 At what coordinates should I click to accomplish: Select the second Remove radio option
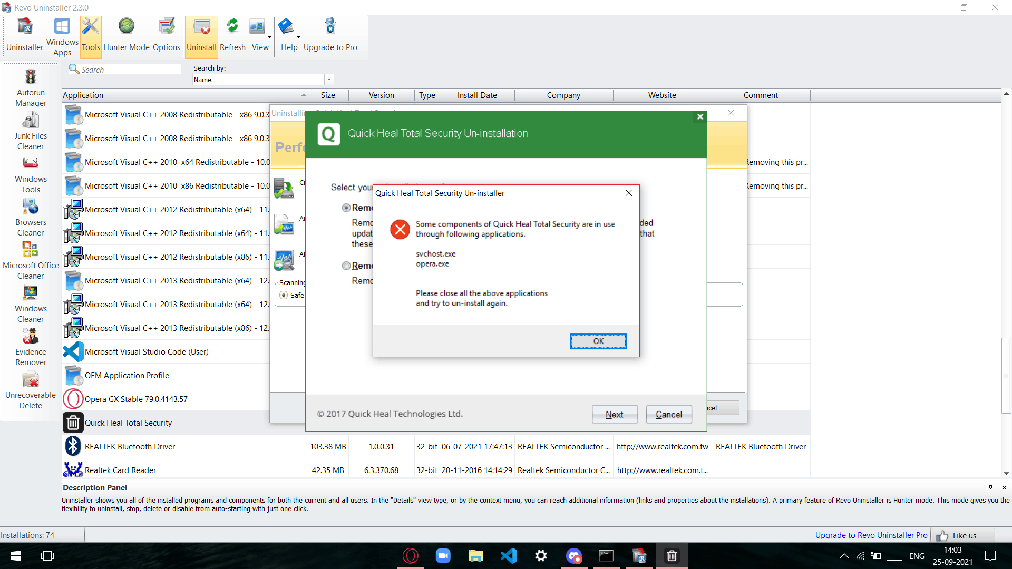click(346, 266)
